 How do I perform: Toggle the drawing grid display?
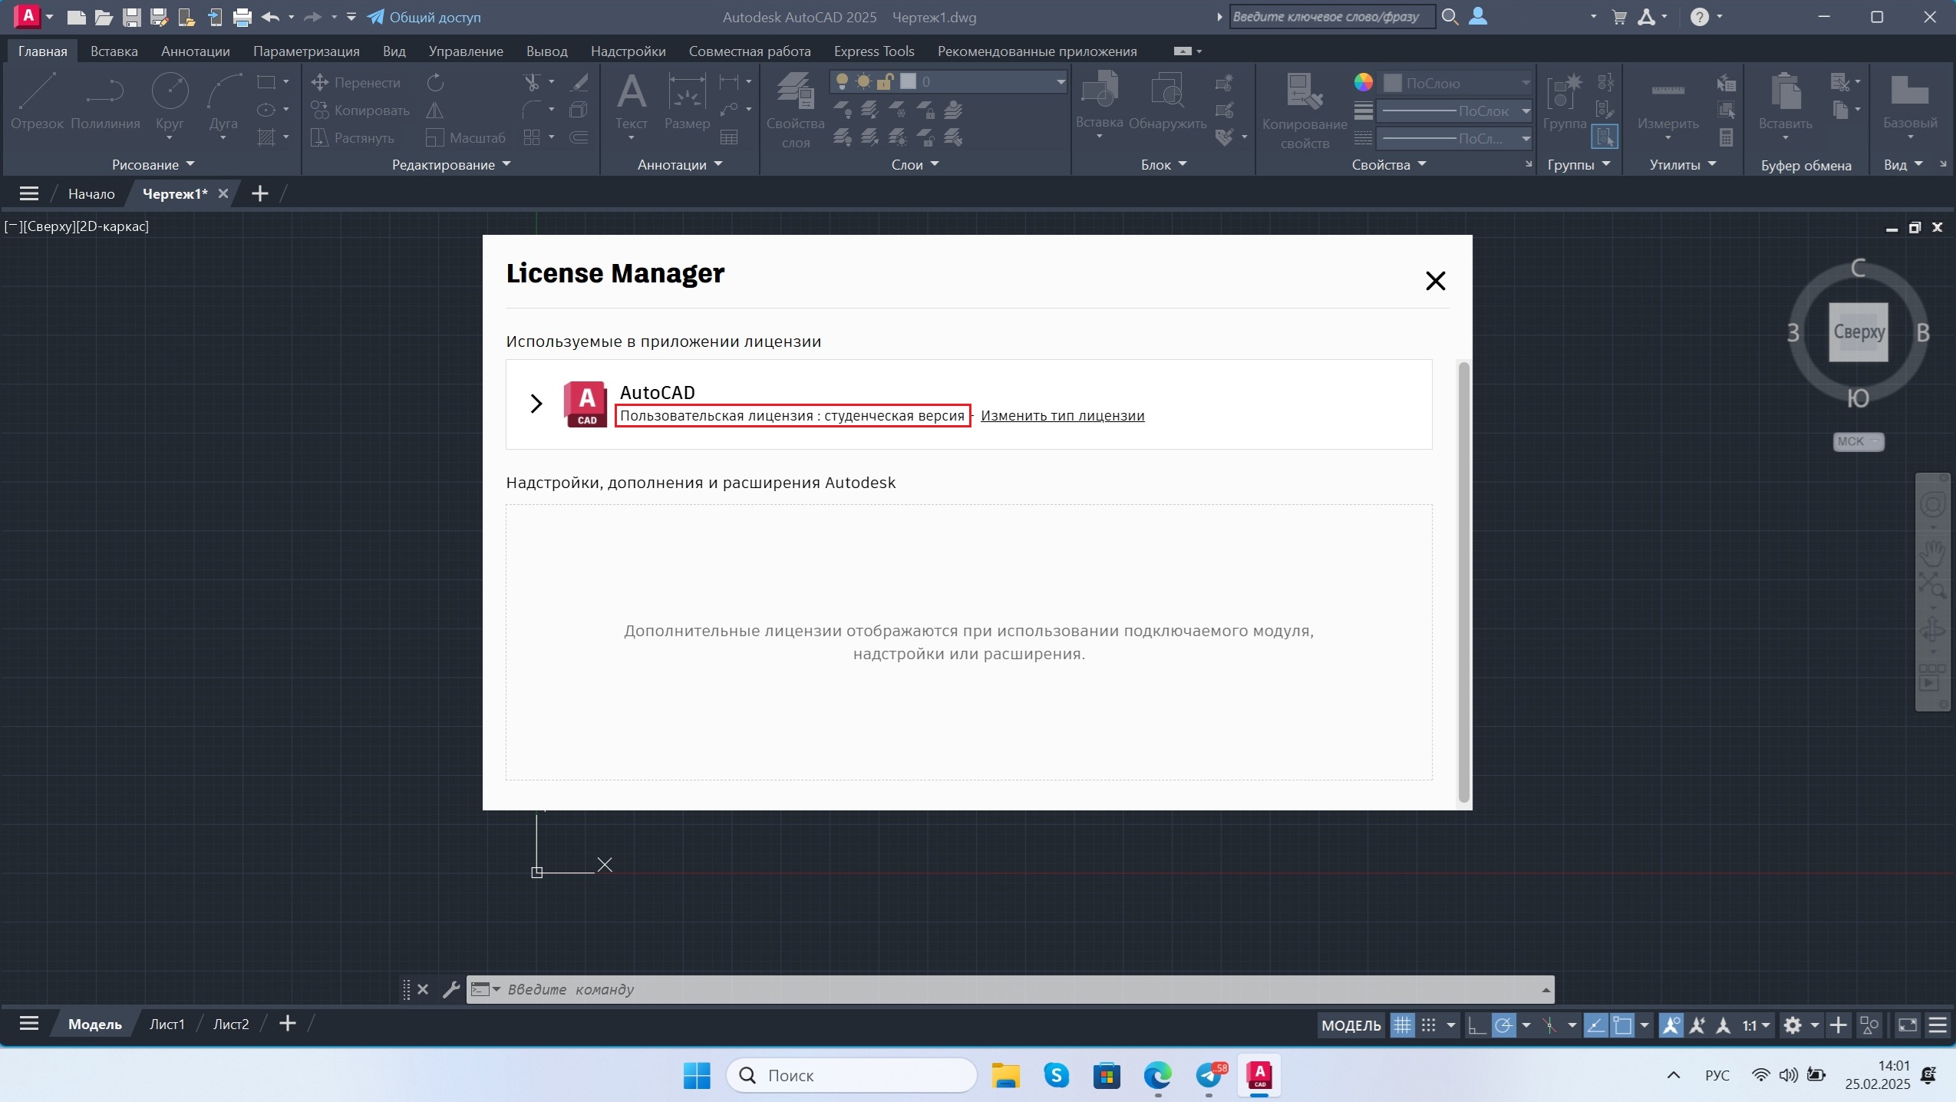click(1402, 1025)
